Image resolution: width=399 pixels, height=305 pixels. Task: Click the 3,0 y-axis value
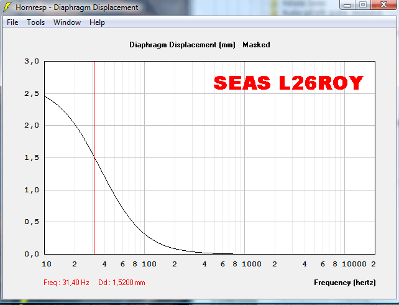[32, 61]
